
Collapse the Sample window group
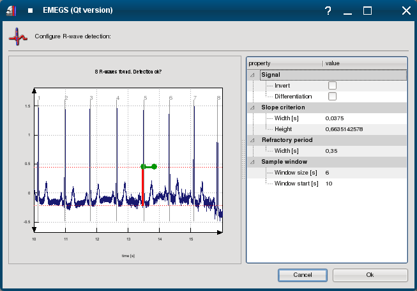(x=252, y=162)
